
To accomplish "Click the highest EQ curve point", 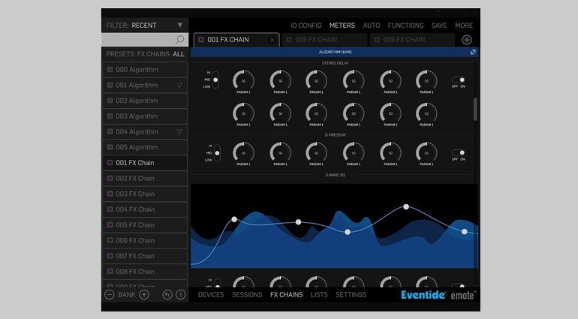I will 406,206.
